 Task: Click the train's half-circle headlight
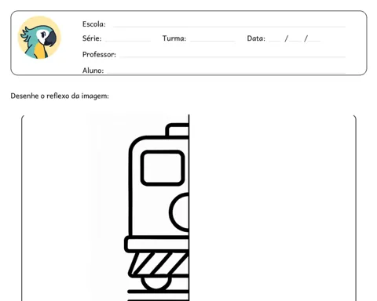[x=179, y=212]
